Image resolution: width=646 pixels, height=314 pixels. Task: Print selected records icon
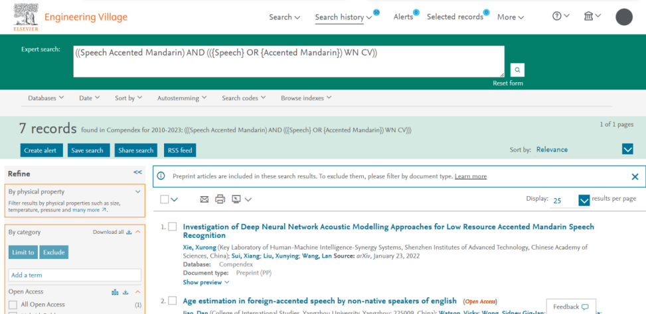220,199
